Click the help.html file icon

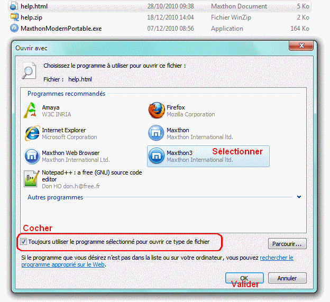[14, 6]
